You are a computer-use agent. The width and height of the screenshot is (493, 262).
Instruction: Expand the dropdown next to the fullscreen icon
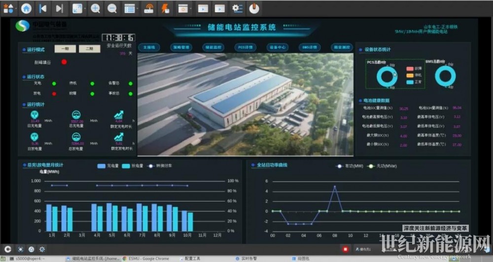85,8
